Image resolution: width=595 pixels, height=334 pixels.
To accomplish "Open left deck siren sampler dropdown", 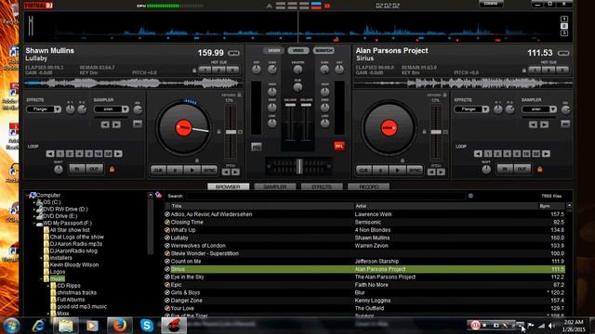I will coord(126,109).
